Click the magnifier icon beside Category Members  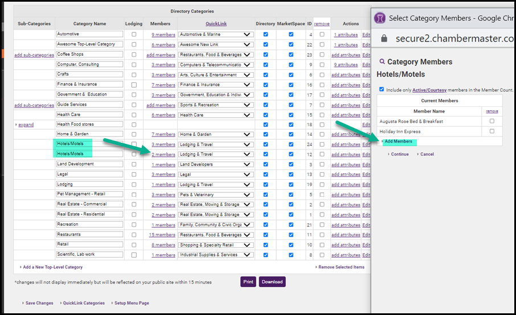[x=382, y=61]
